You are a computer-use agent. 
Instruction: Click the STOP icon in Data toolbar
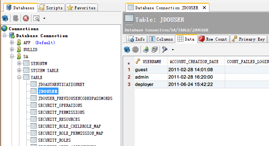click(x=135, y=50)
